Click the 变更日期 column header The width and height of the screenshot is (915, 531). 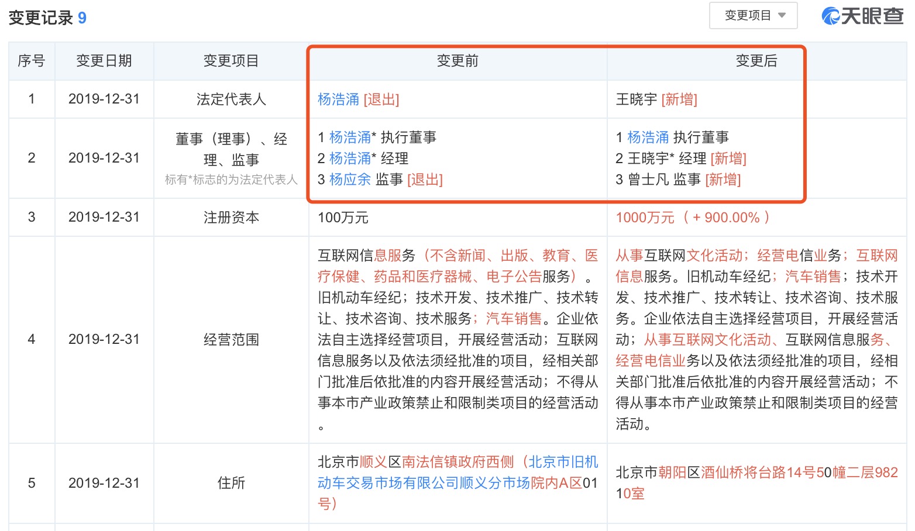tap(104, 61)
